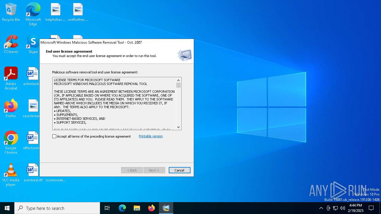This screenshot has height=214, width=381.
Task: Open the network status tray icon
Action: click(335, 208)
